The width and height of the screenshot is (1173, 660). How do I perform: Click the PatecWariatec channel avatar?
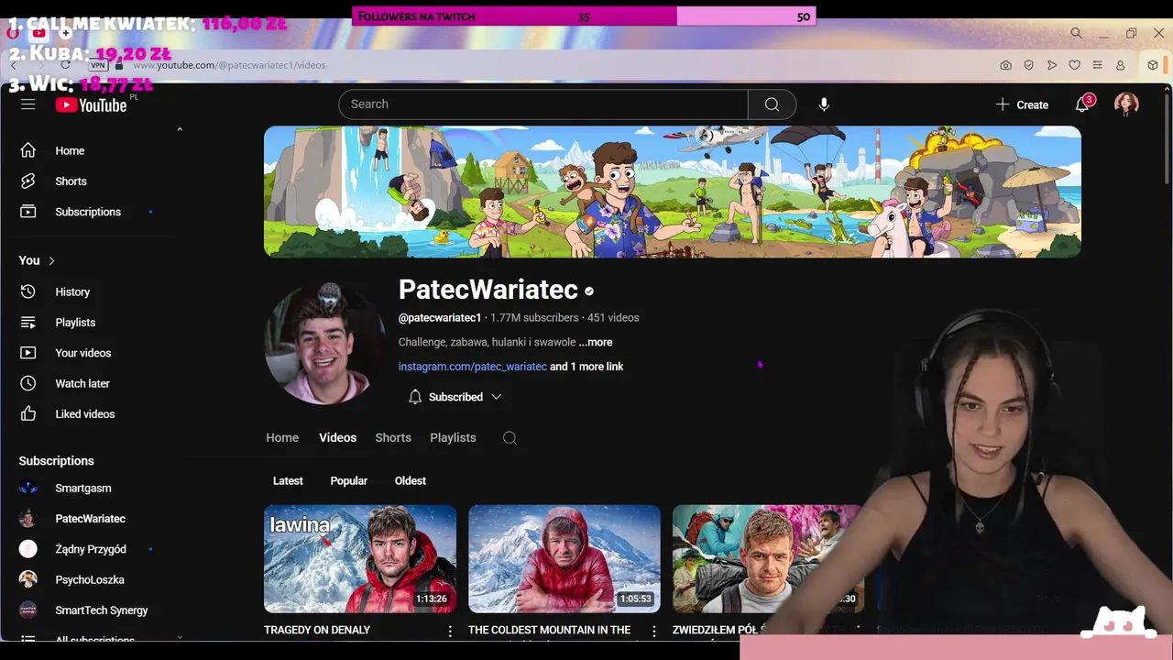pos(325,343)
